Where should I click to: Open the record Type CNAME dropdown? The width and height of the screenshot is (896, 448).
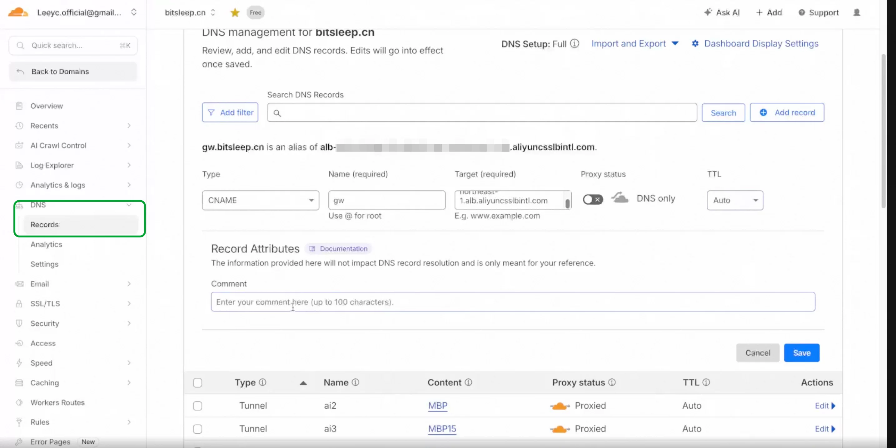click(x=261, y=200)
